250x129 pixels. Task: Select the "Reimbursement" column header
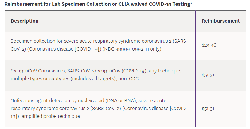click(221, 21)
